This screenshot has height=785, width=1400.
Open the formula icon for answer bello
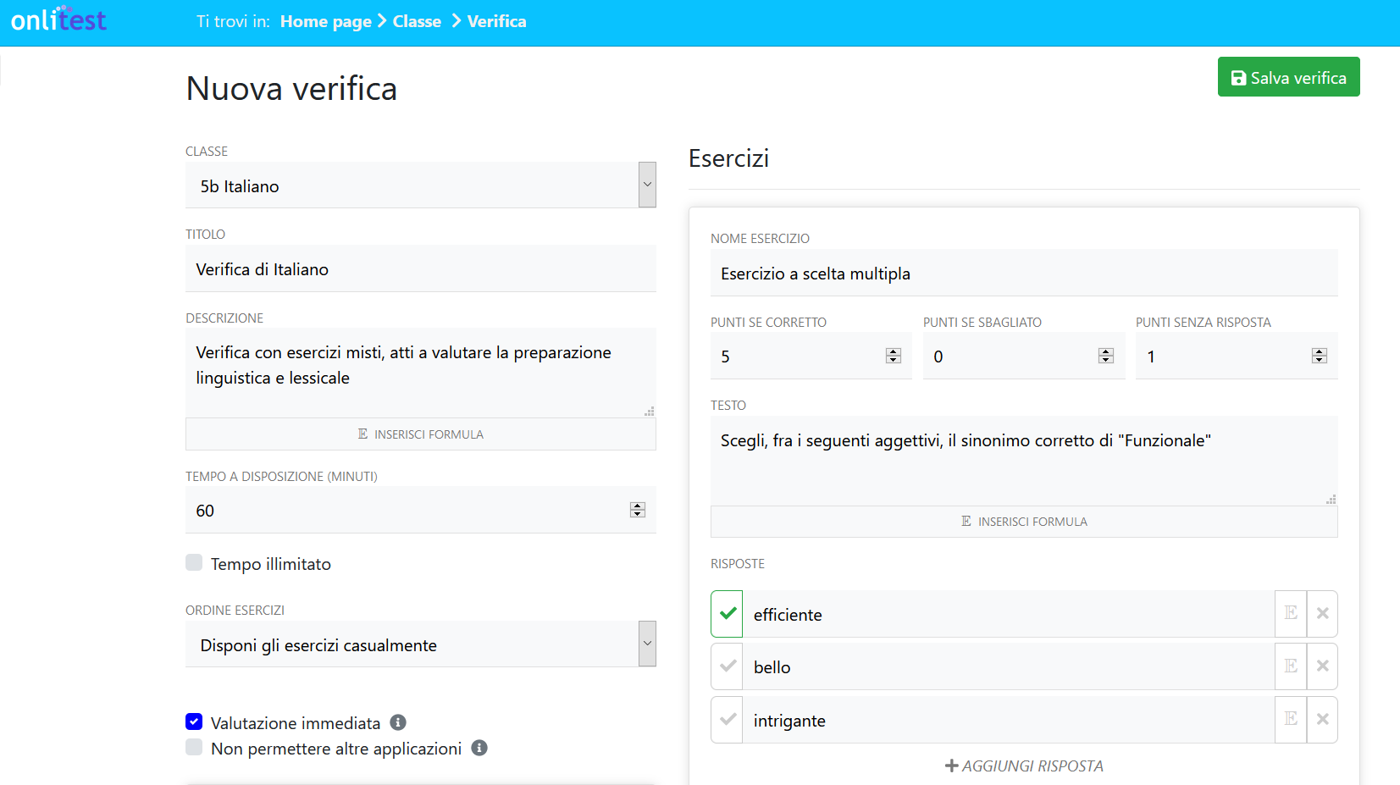pyautogui.click(x=1291, y=666)
